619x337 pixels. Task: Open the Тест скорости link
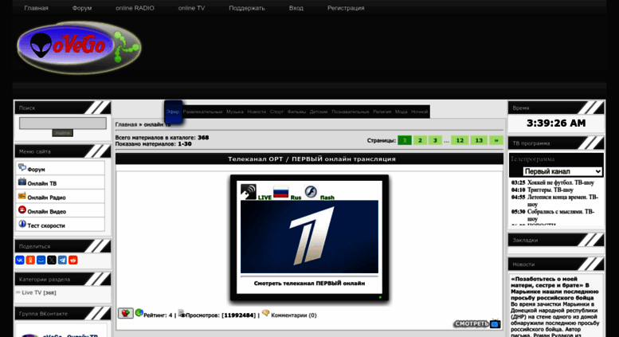point(46,225)
